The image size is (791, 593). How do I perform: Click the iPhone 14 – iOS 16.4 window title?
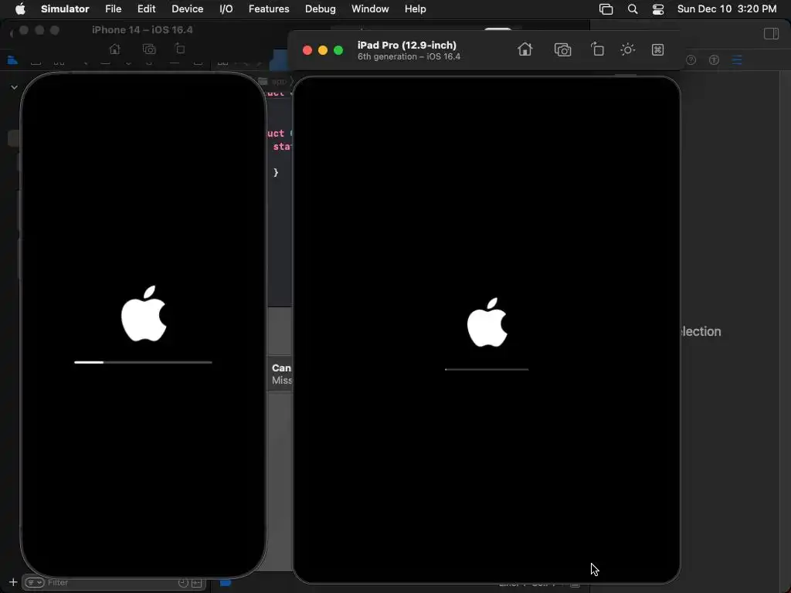tap(142, 30)
